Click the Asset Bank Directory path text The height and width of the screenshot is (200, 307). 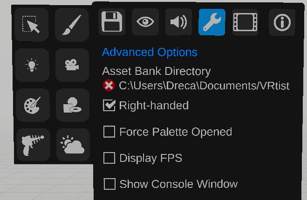(204, 86)
